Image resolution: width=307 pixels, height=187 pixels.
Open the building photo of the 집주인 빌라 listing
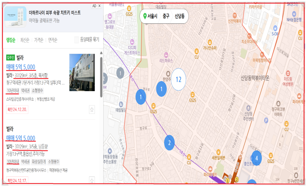click(82, 72)
